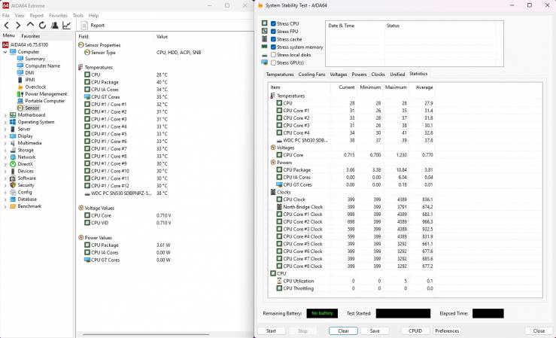Switch to the Clocks tab
The image size is (556, 338).
[378, 75]
